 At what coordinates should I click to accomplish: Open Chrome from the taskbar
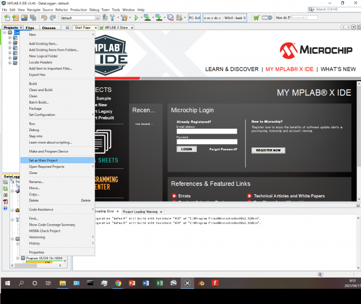click(118, 283)
